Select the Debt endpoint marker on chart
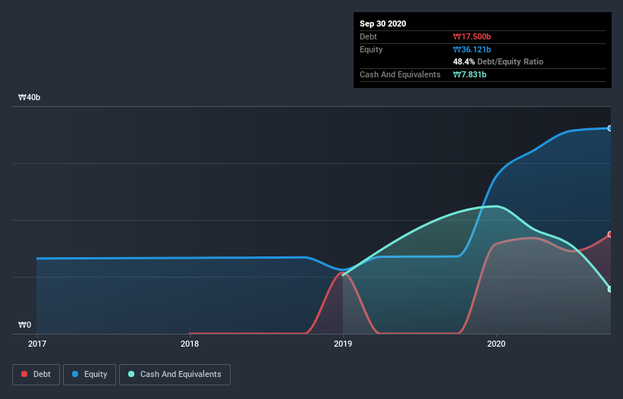Viewport: 623px width, 399px height. [610, 234]
